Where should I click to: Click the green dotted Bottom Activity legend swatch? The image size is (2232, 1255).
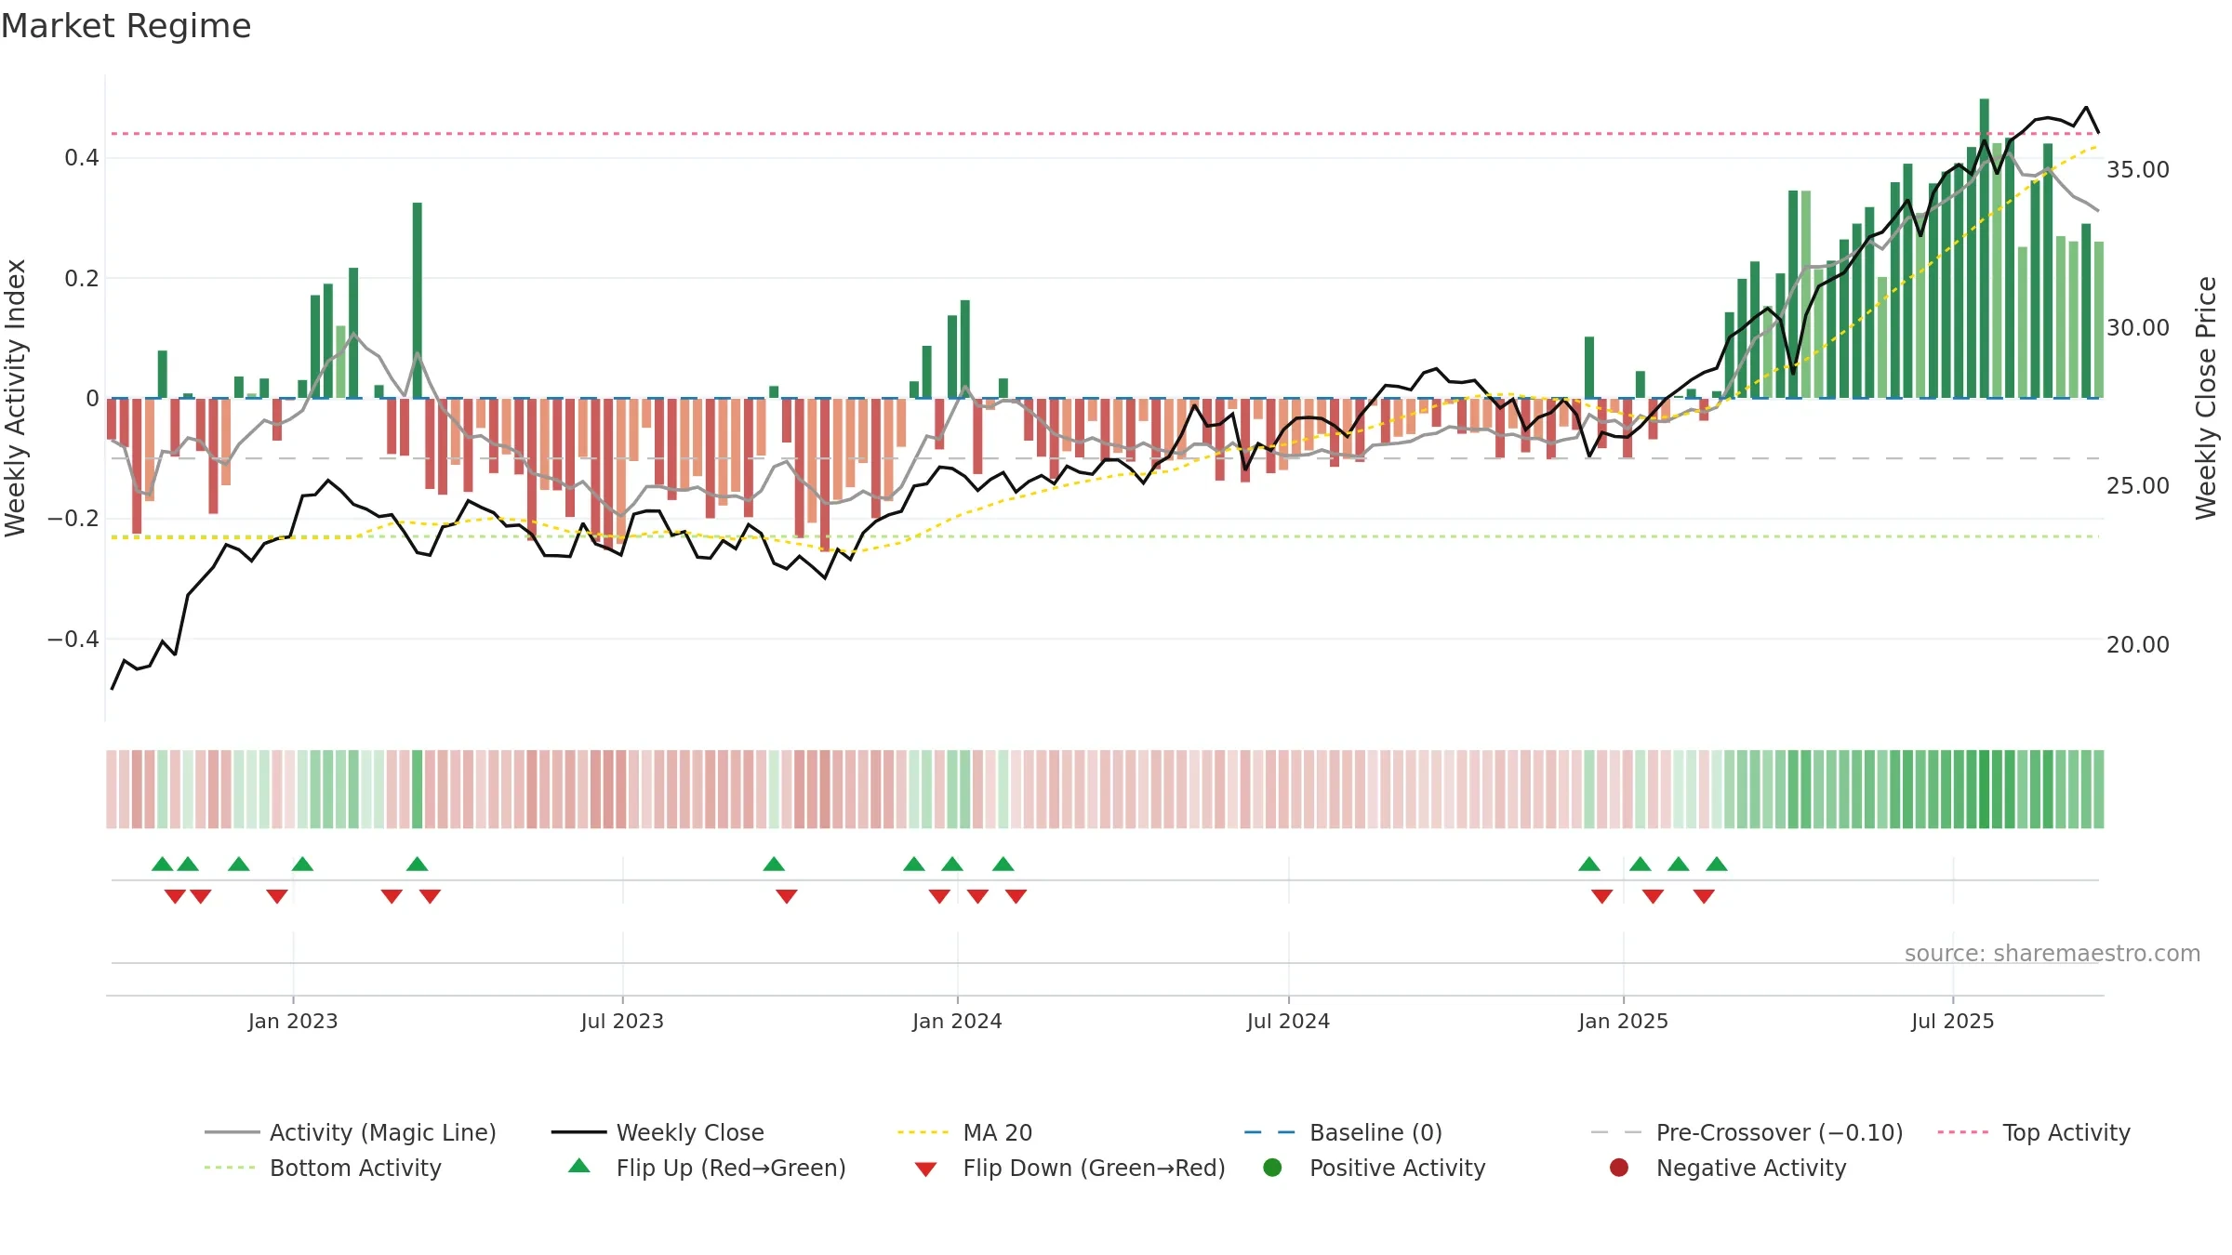click(x=230, y=1168)
